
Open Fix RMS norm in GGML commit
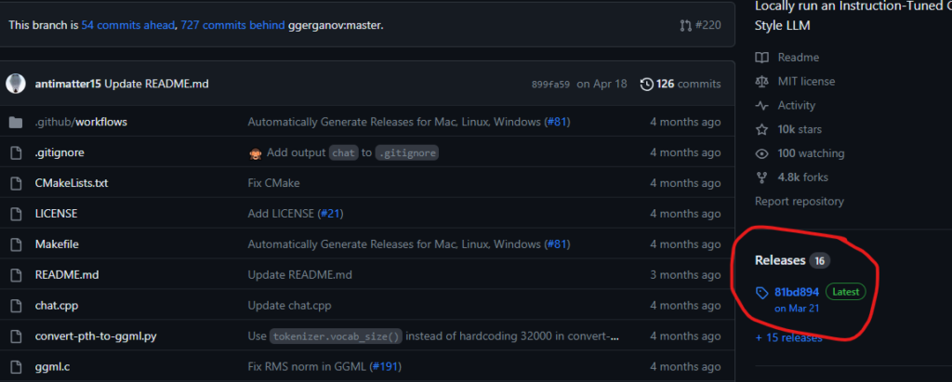pos(307,367)
